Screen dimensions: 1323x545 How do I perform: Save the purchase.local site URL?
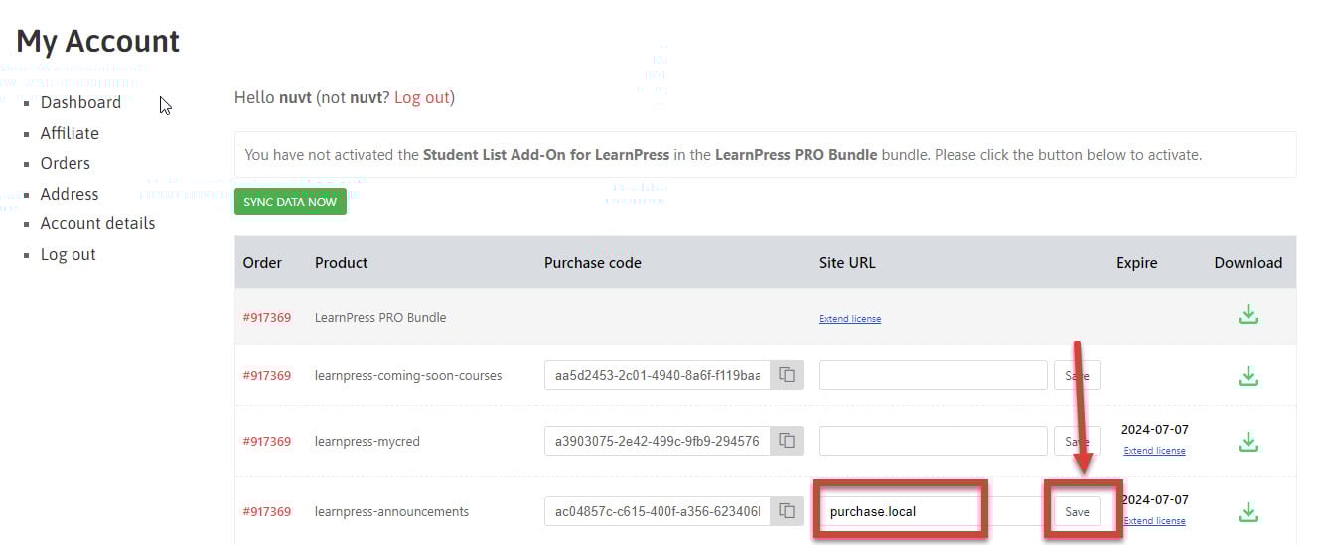(1077, 511)
